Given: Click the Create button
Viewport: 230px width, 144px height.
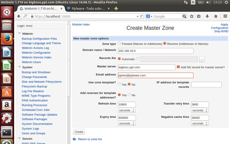Looking at the screenshot, I should click(x=79, y=132).
